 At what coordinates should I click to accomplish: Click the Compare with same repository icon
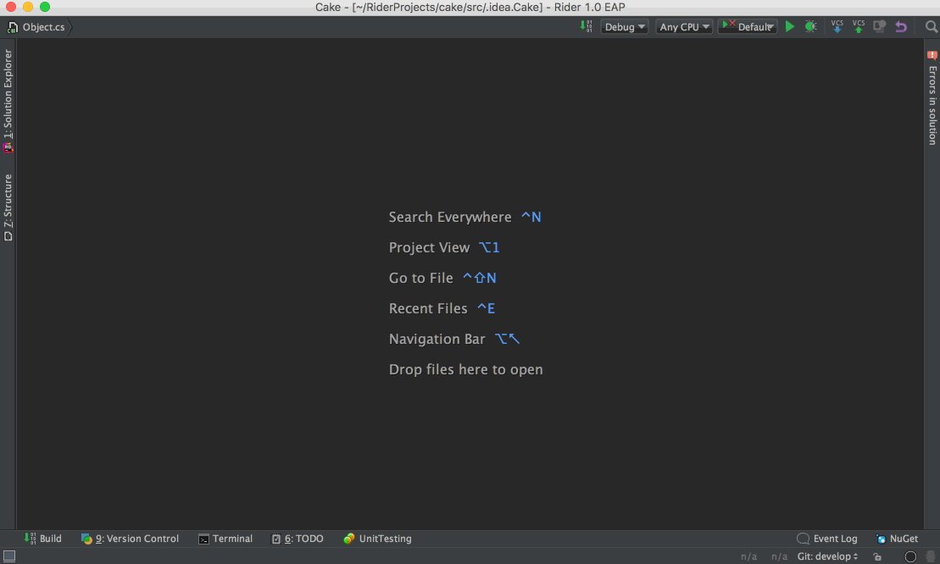click(880, 26)
